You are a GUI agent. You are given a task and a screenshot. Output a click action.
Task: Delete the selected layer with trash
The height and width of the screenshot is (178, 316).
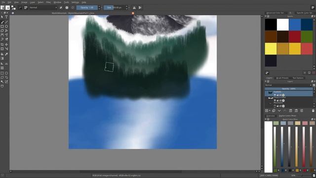[313, 111]
